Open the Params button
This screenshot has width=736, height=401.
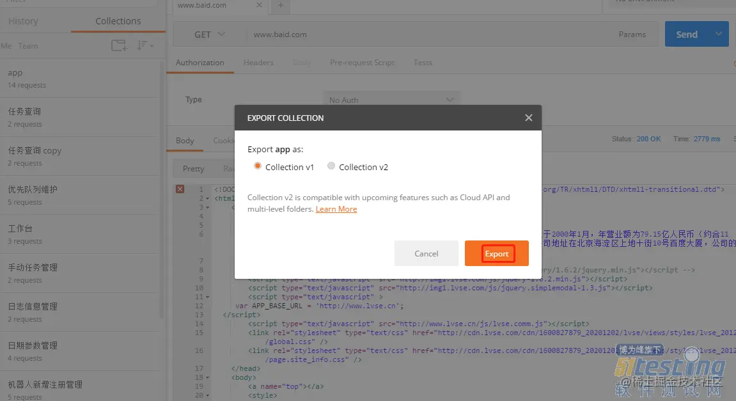(x=632, y=35)
